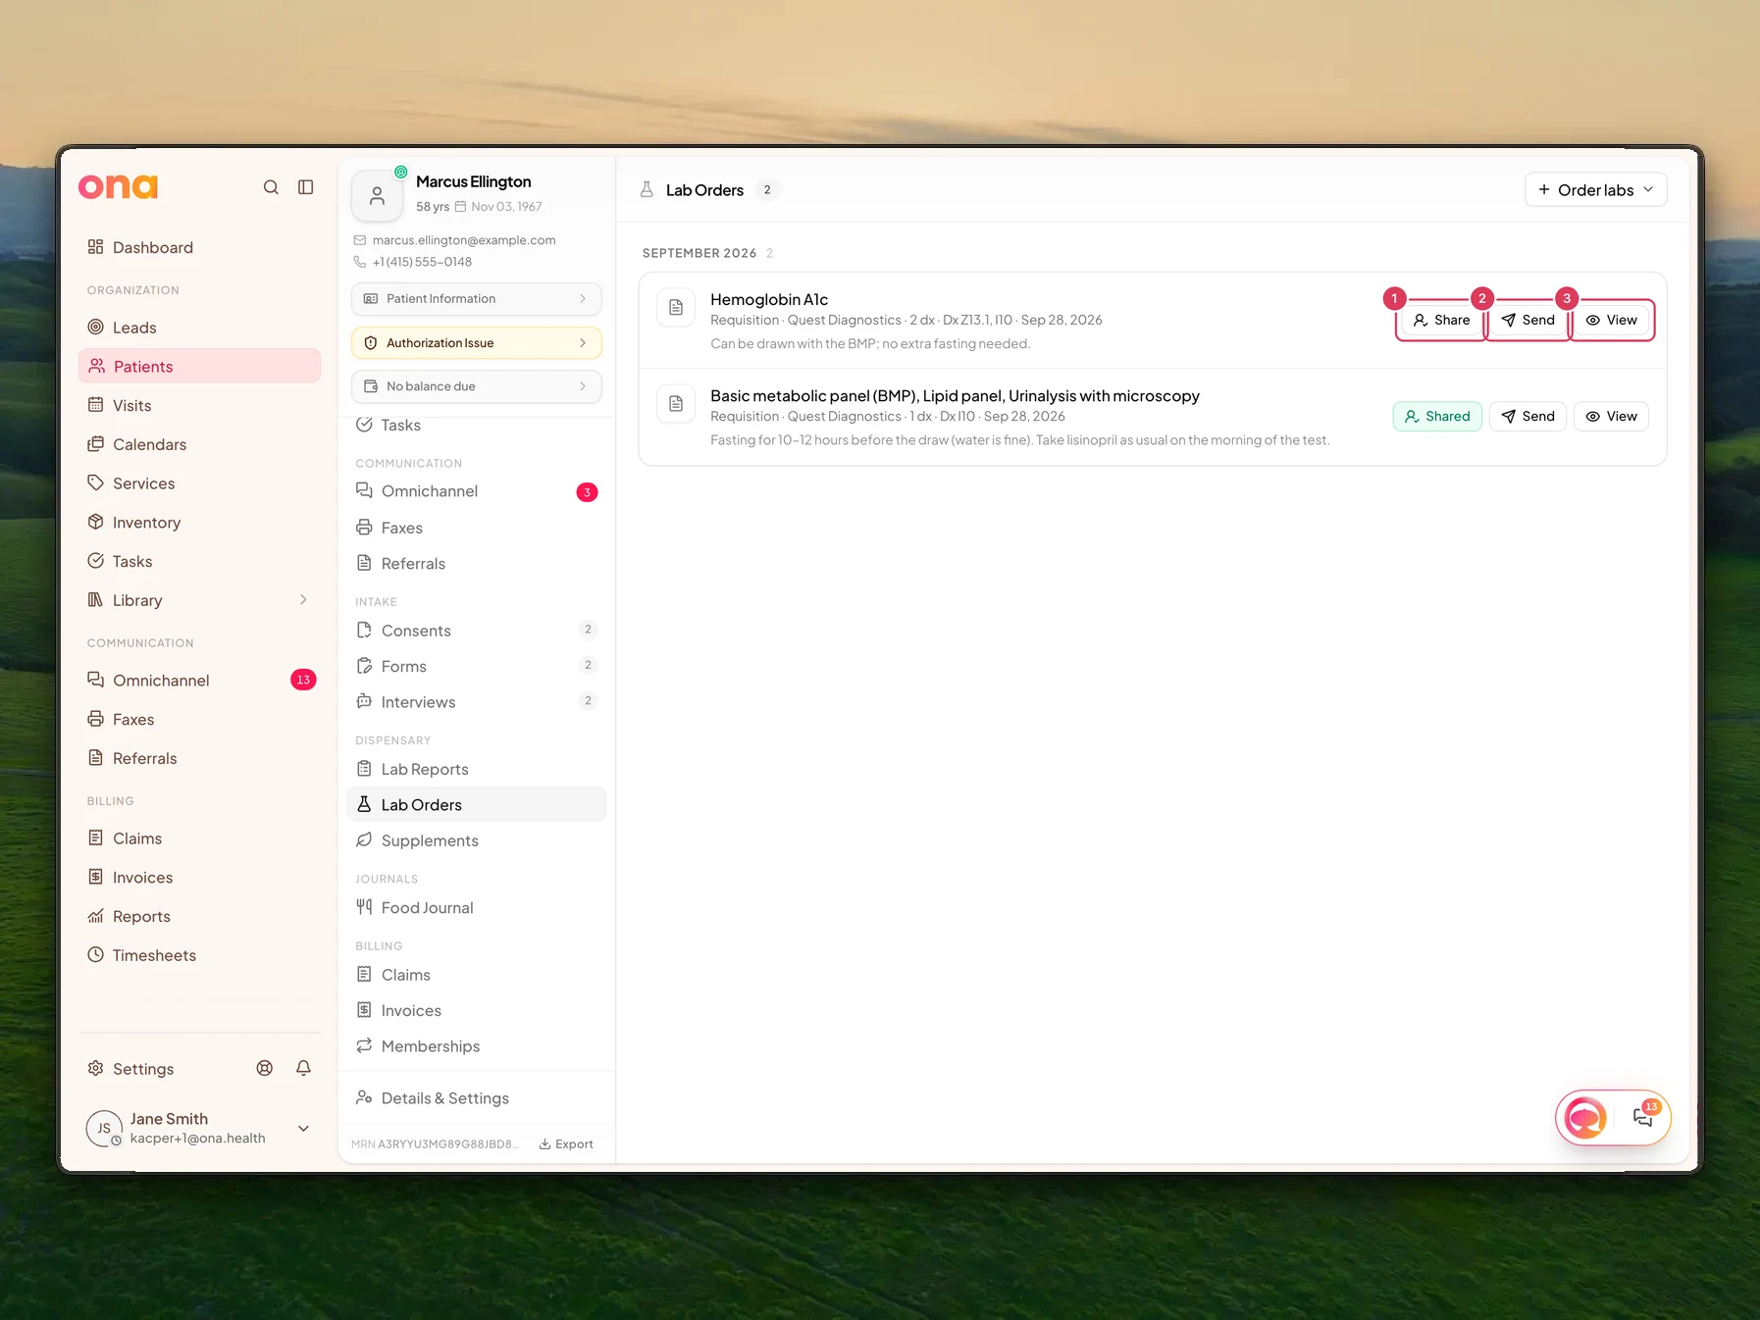Go to Dashboard in main sidebar
The image size is (1760, 1320).
pos(199,248)
